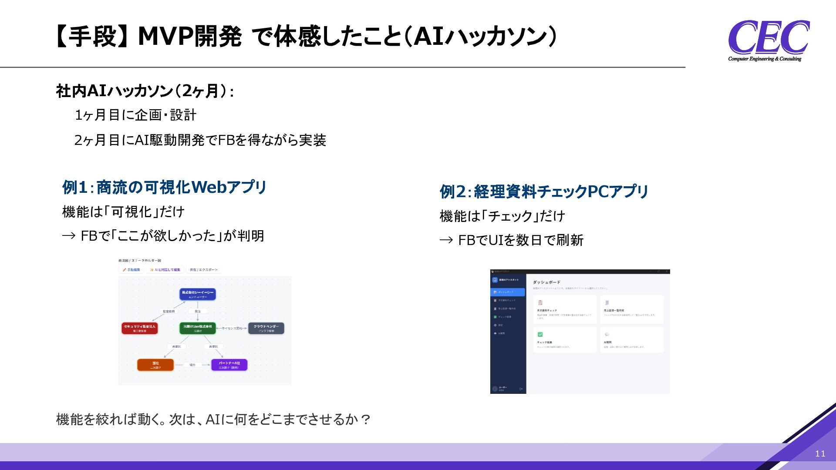Click the logout icon beside ユーザー
The width and height of the screenshot is (836, 470).
(x=521, y=389)
